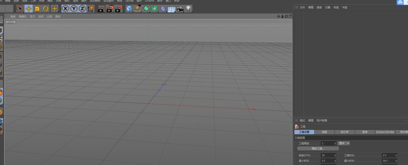Viewport: 408px width, 165px height.
Task: Open viewport 显示 menu
Action: (32, 16)
